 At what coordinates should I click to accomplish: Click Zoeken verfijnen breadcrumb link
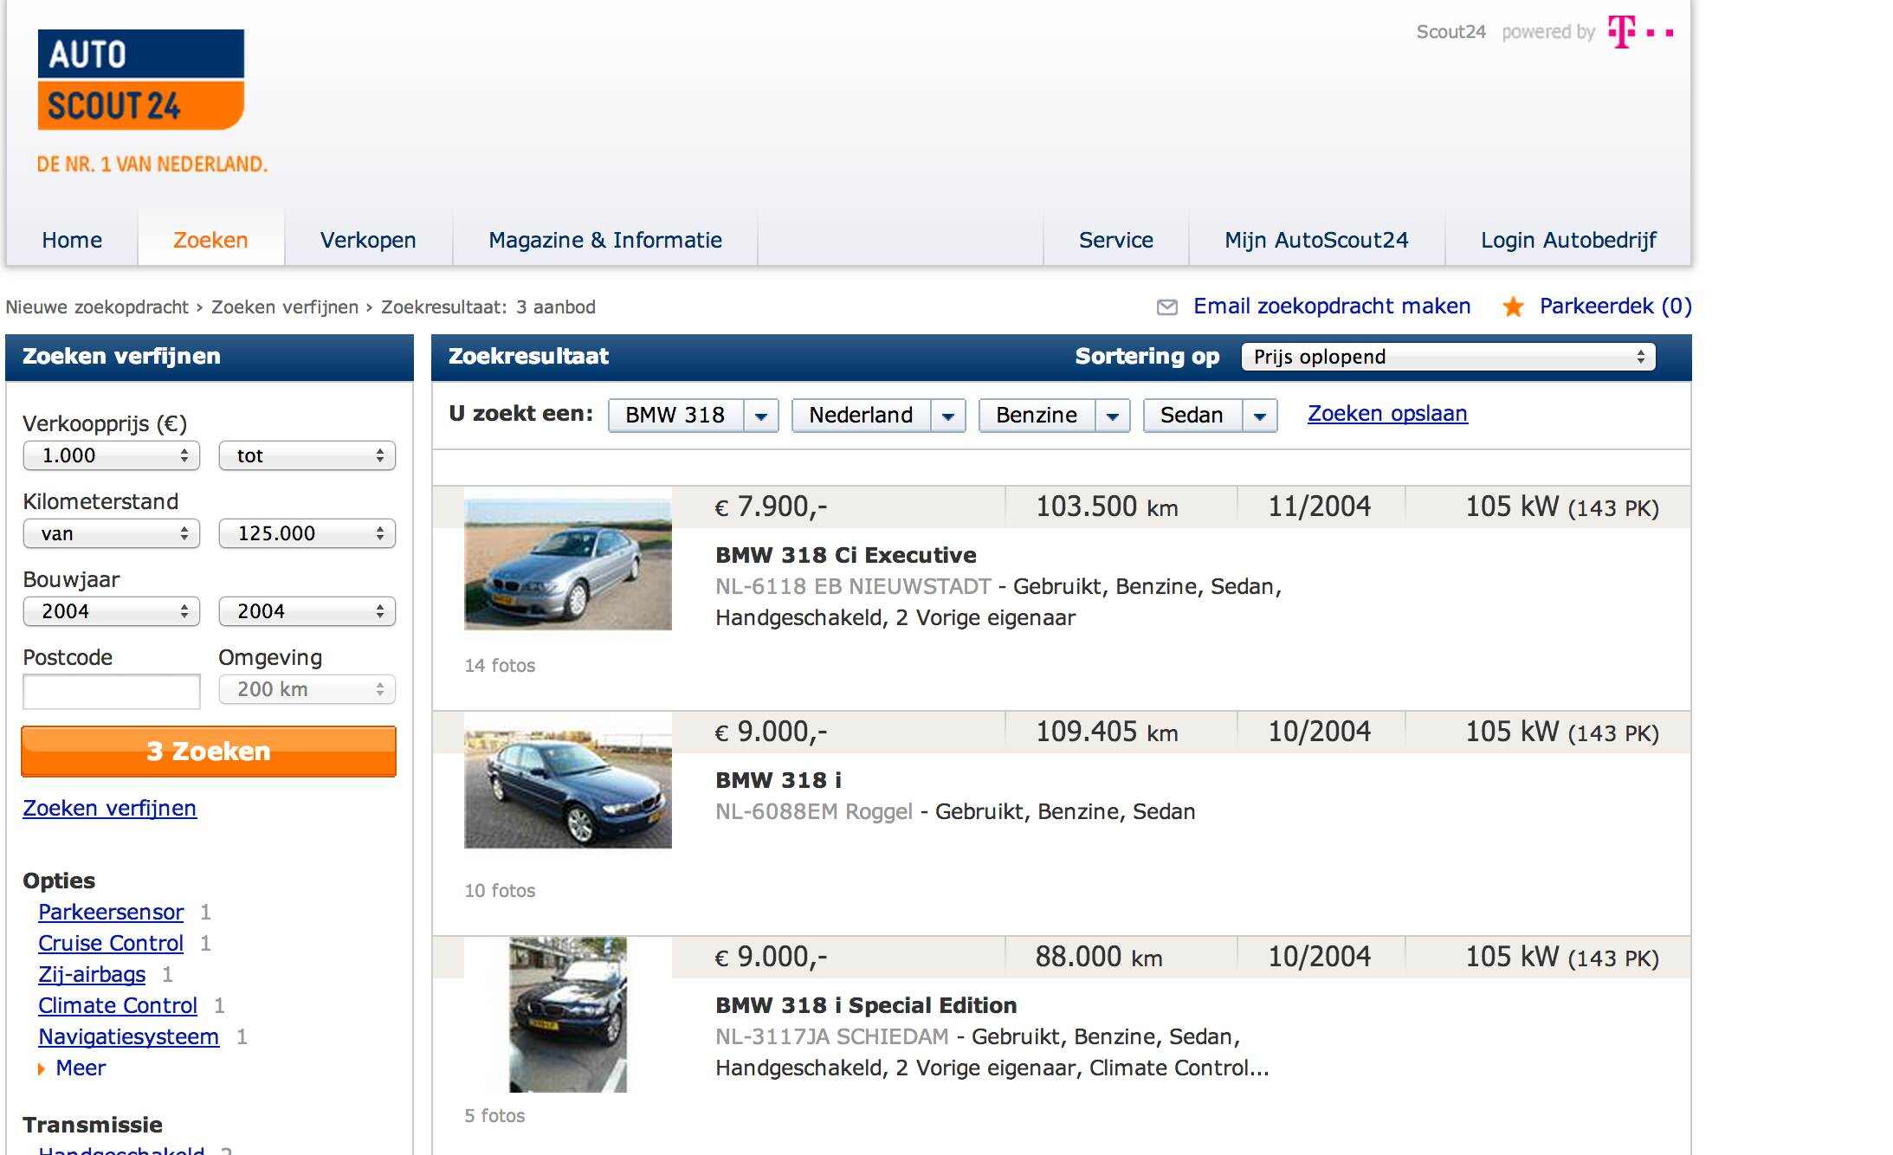(285, 307)
